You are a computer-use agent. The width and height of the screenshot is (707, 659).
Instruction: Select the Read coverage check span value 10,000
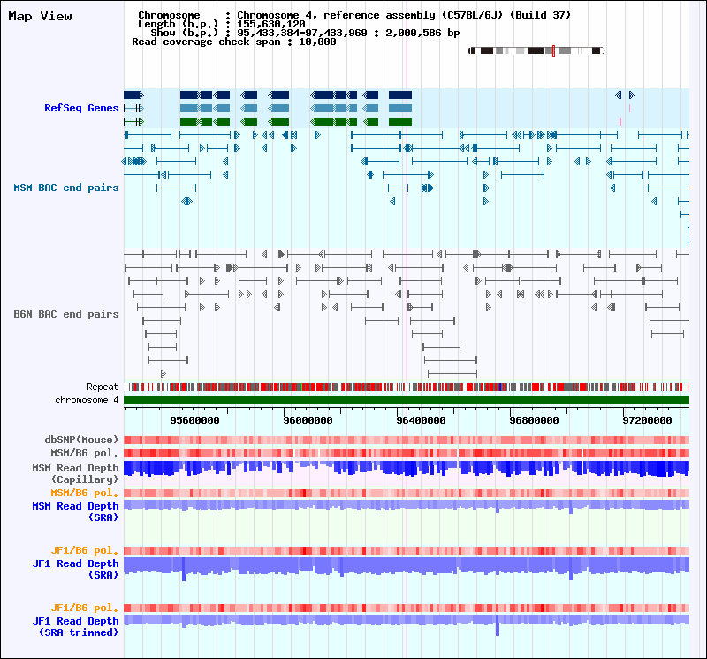point(317,42)
